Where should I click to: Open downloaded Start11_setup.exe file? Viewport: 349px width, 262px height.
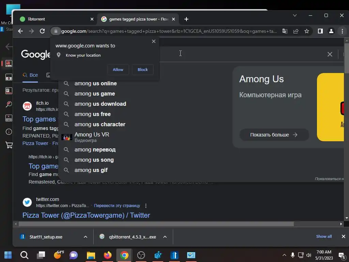(46, 237)
